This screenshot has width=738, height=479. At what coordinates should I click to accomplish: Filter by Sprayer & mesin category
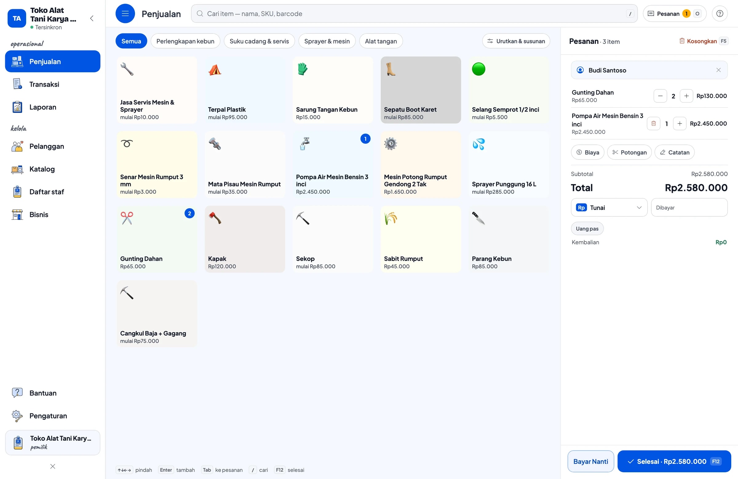tap(327, 41)
